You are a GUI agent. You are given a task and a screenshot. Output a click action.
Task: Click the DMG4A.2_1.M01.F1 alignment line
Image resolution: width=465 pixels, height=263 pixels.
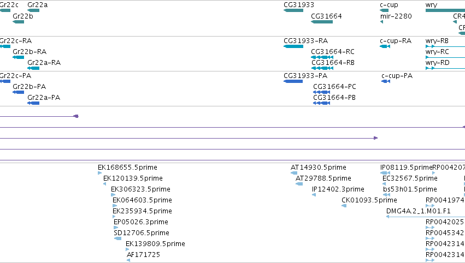tap(426, 217)
